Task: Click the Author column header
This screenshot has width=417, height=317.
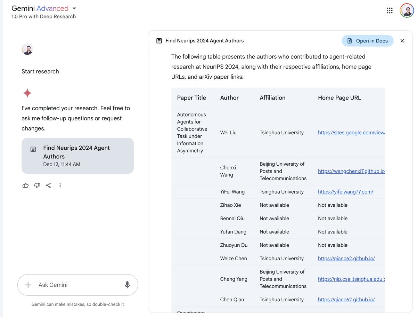Action: click(229, 98)
